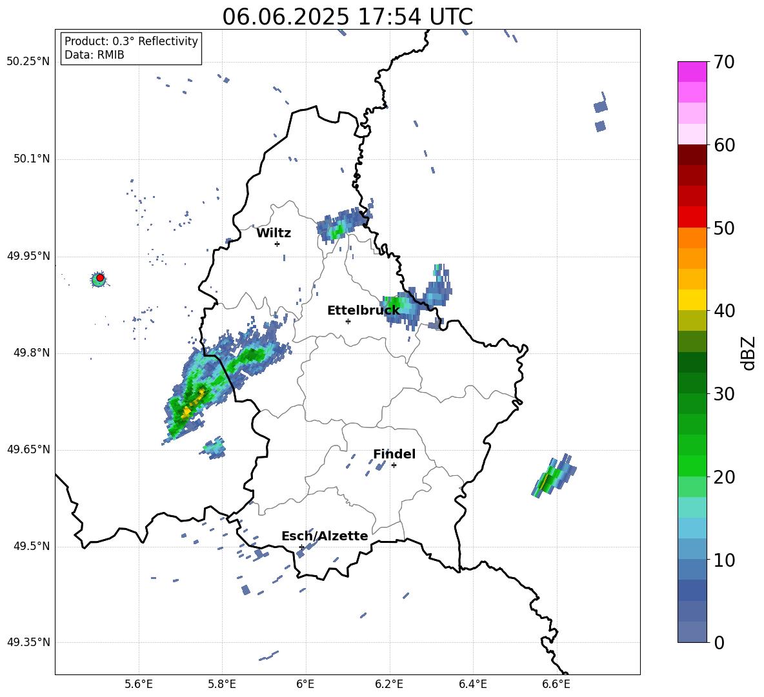
Task: Click the isolated storm cell near 6.6°E
Action: click(553, 476)
